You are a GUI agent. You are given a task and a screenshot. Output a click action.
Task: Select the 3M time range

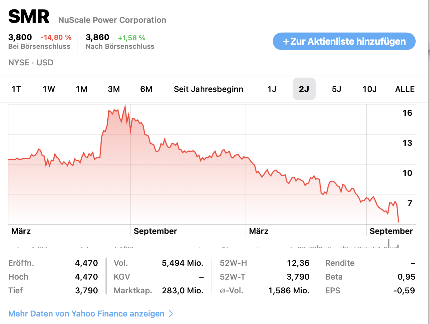point(114,89)
